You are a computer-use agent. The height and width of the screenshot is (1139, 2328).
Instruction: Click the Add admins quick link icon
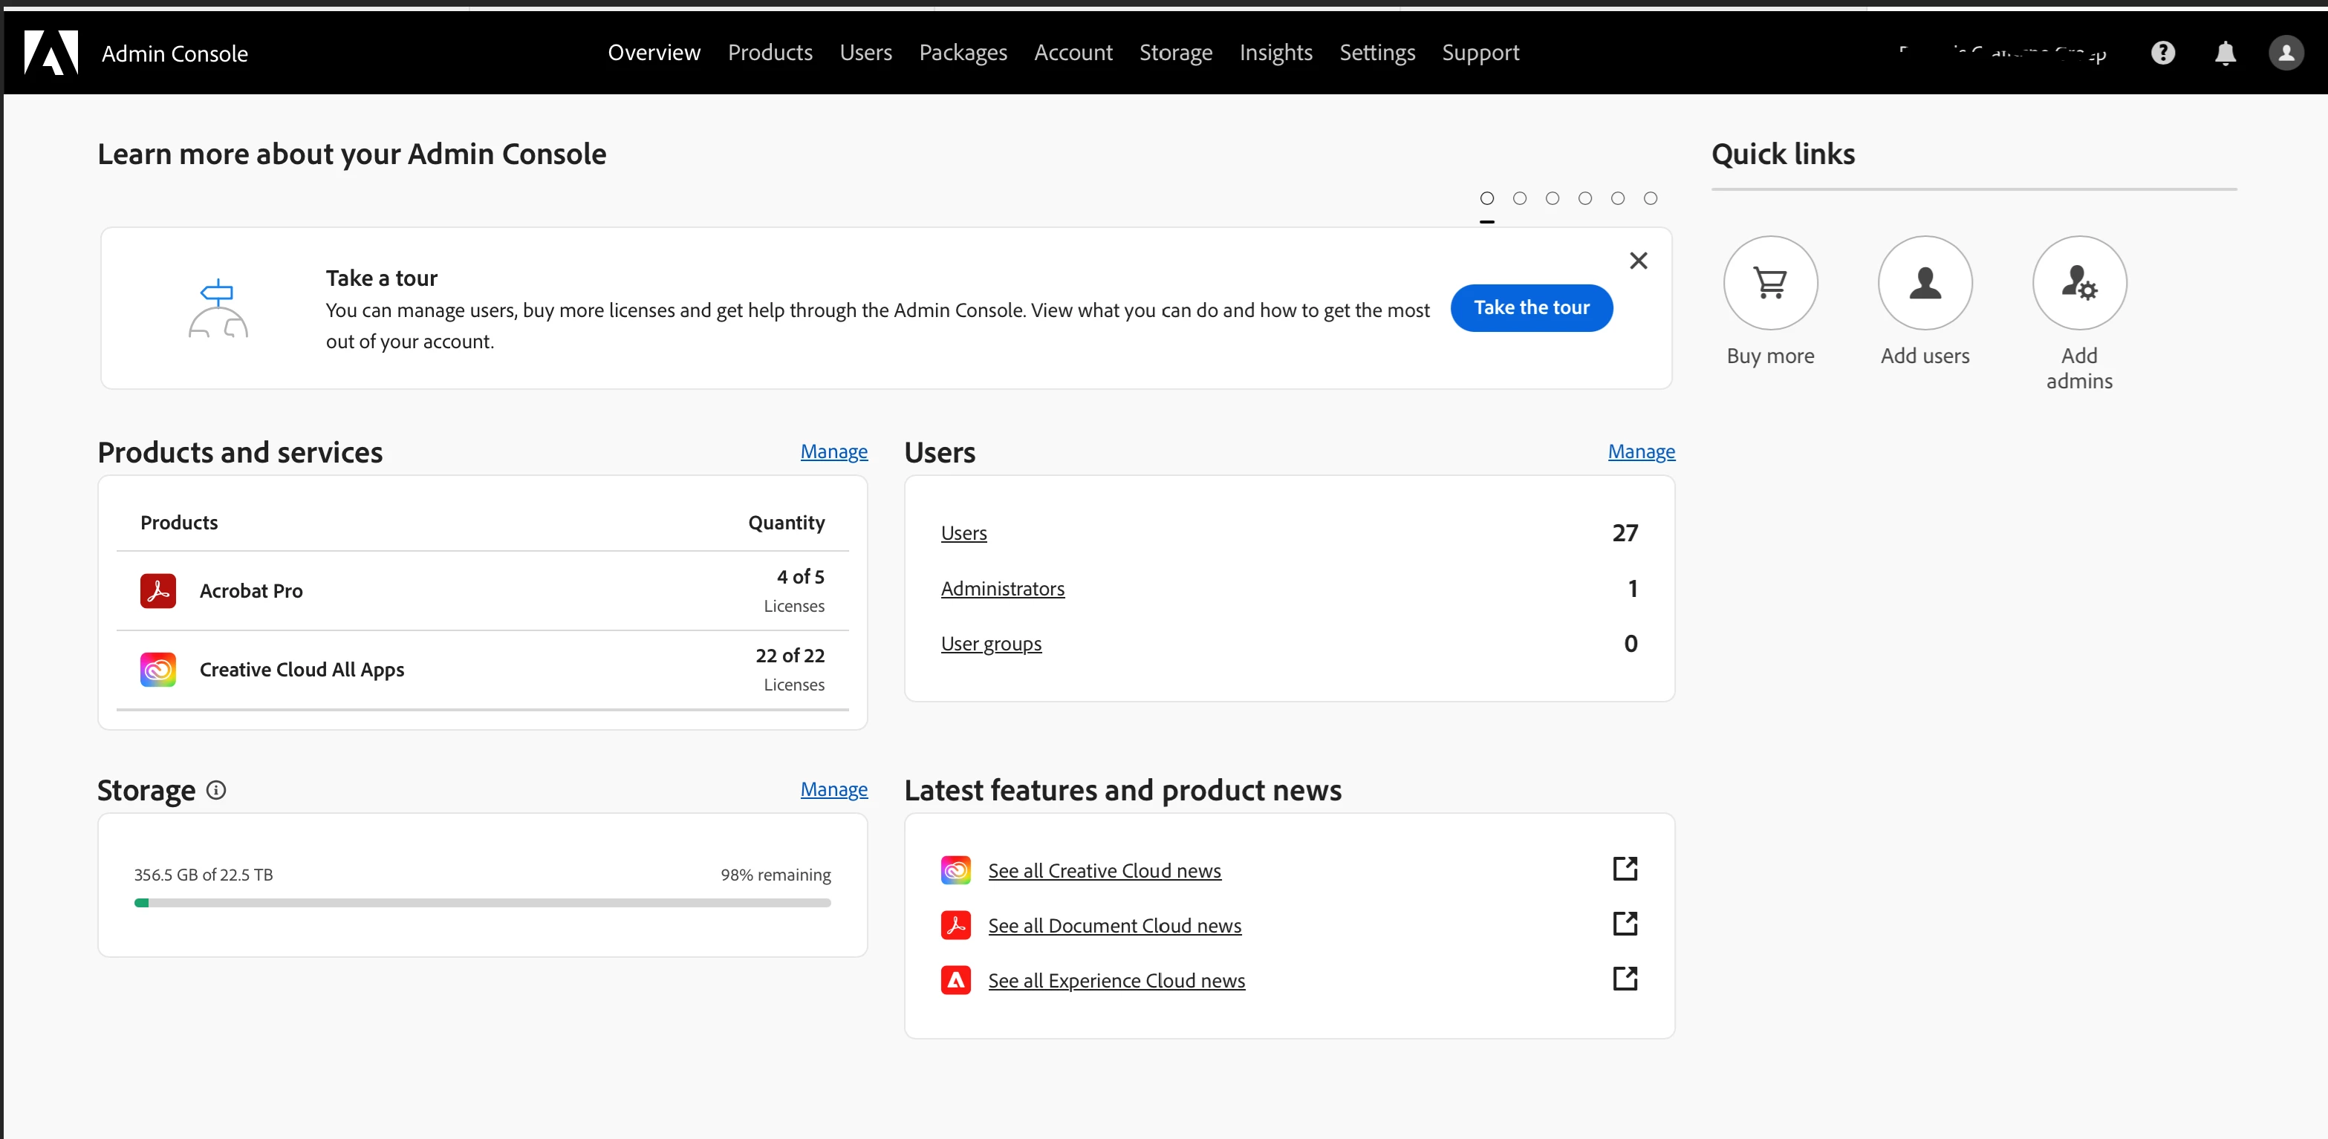pyautogui.click(x=2078, y=283)
